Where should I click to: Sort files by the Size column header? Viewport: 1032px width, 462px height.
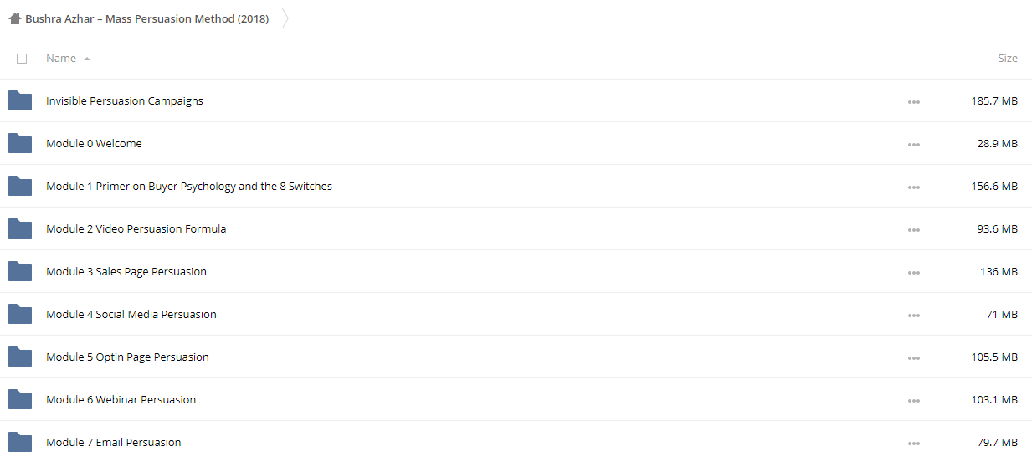coord(1007,59)
